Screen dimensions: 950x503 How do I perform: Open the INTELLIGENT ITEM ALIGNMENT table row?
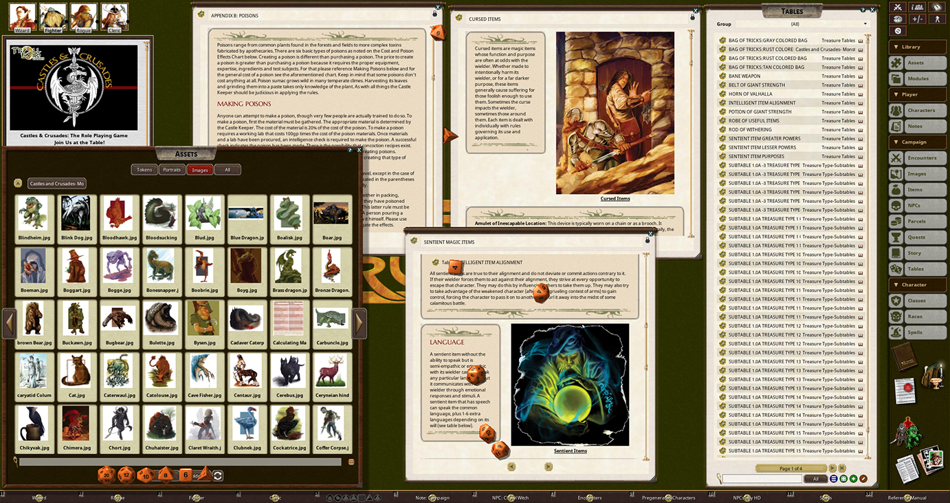pyautogui.click(x=791, y=103)
